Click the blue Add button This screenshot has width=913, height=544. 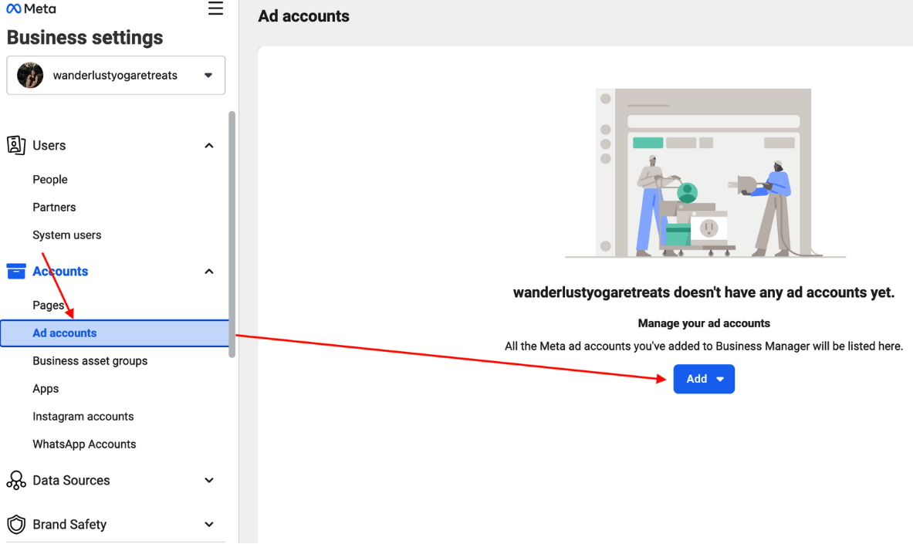(x=704, y=379)
